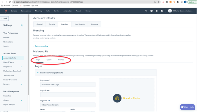The height and width of the screenshot is (112, 197).
Task: Open the Reports menu
Action: [79, 11]
